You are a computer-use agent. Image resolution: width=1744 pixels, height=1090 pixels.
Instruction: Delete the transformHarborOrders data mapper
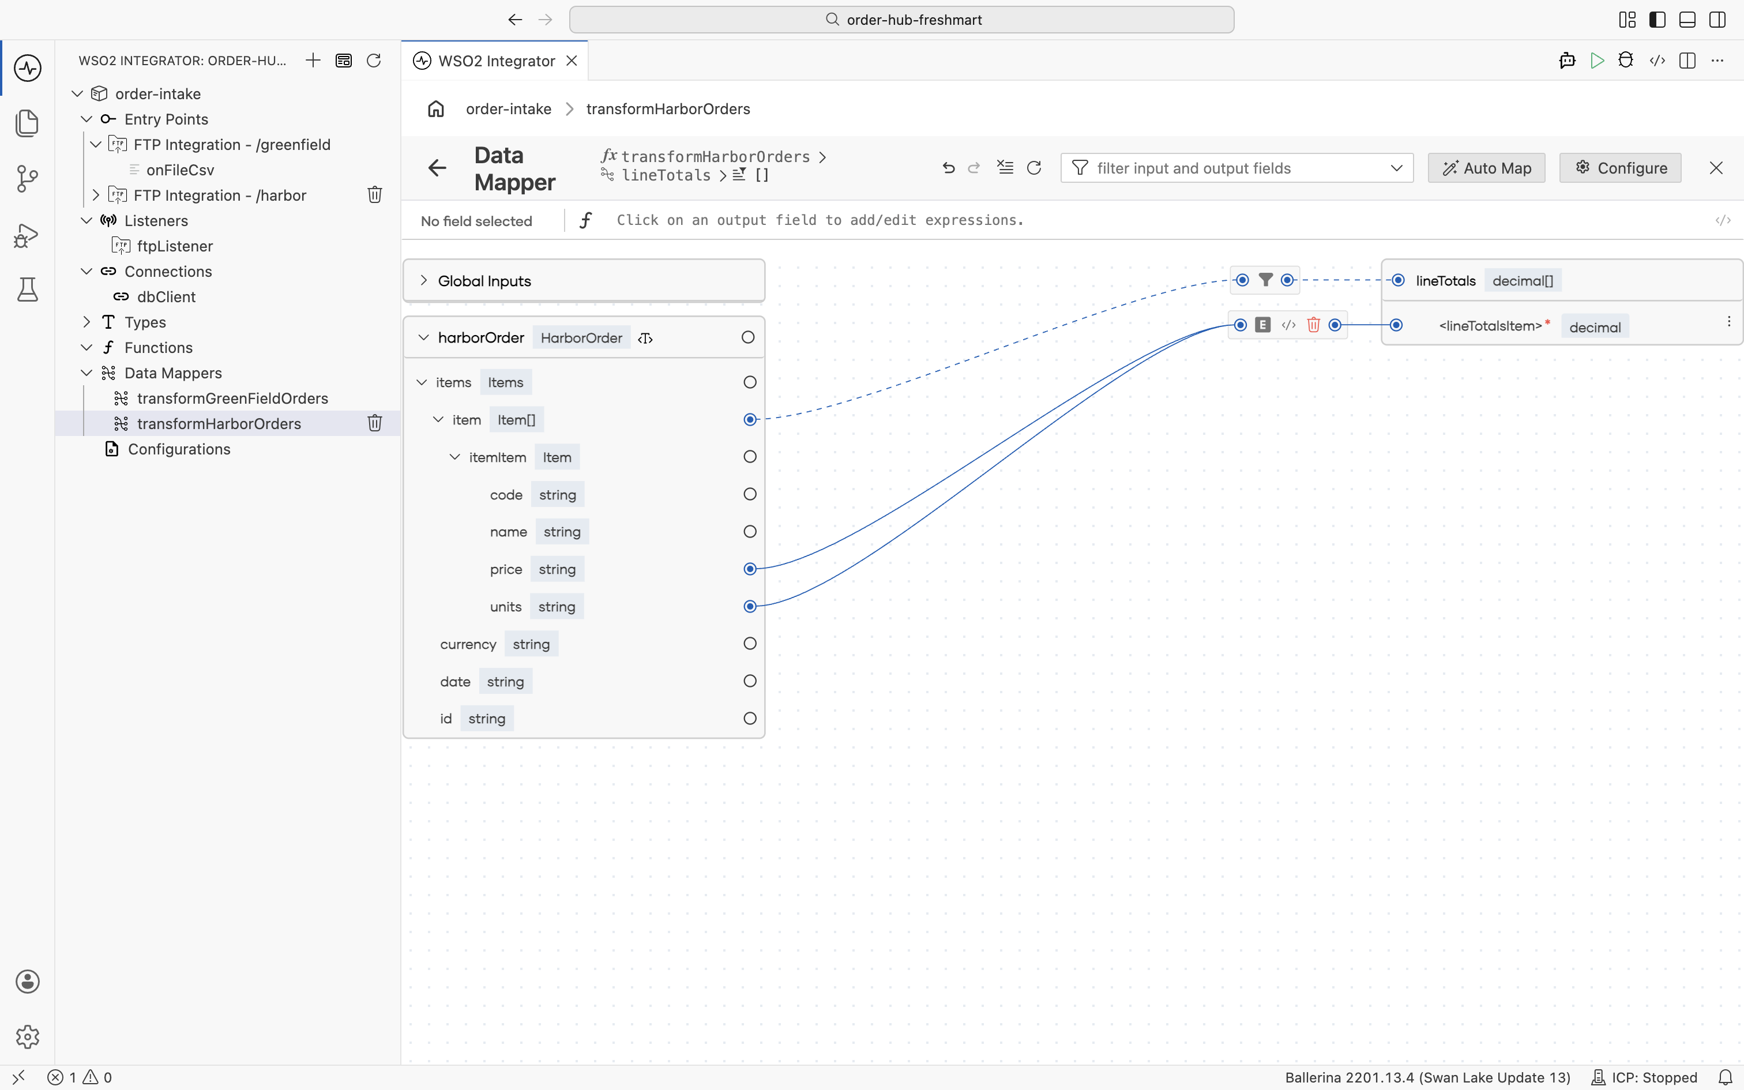coord(375,424)
